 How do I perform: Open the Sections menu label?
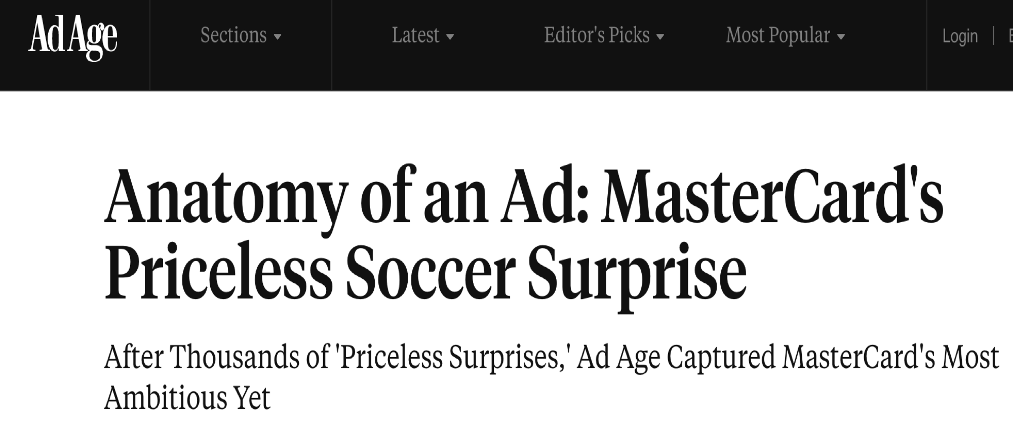tap(233, 35)
